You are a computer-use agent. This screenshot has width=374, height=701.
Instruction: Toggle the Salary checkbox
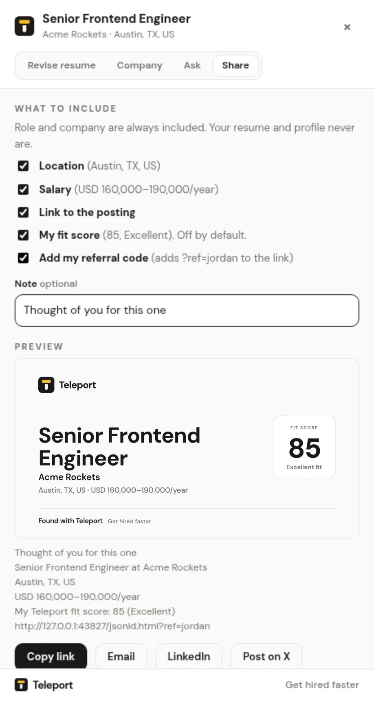pos(23,190)
